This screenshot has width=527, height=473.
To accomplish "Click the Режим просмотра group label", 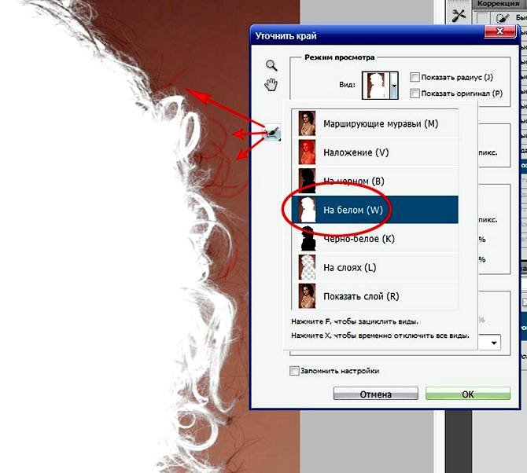I will pos(340,57).
